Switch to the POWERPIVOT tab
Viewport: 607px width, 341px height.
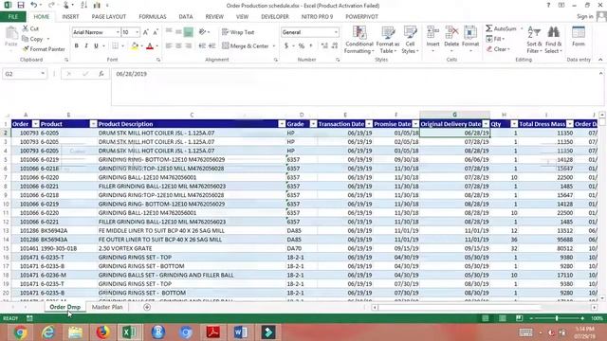pos(361,17)
